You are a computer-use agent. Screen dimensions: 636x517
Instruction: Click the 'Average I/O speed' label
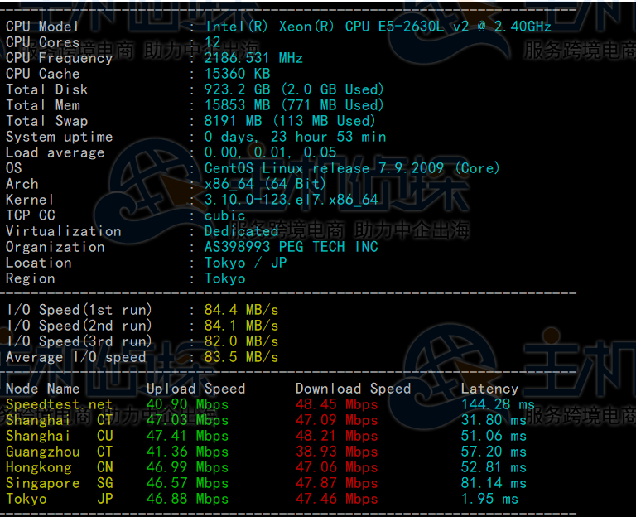click(x=76, y=358)
